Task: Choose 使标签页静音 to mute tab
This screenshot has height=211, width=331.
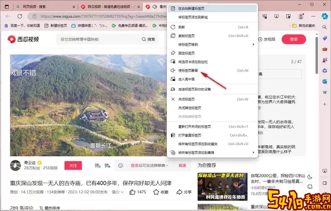Action: click(x=212, y=70)
